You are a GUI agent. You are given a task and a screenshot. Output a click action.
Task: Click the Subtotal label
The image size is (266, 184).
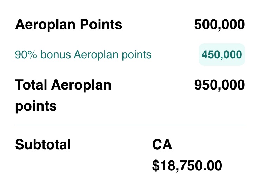pos(43,145)
